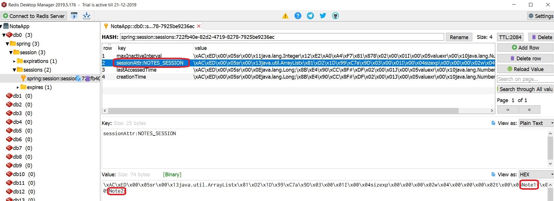The width and height of the screenshot is (554, 201).
Task: Click the key area vertical scrollbar
Action: pyautogui.click(x=550, y=149)
